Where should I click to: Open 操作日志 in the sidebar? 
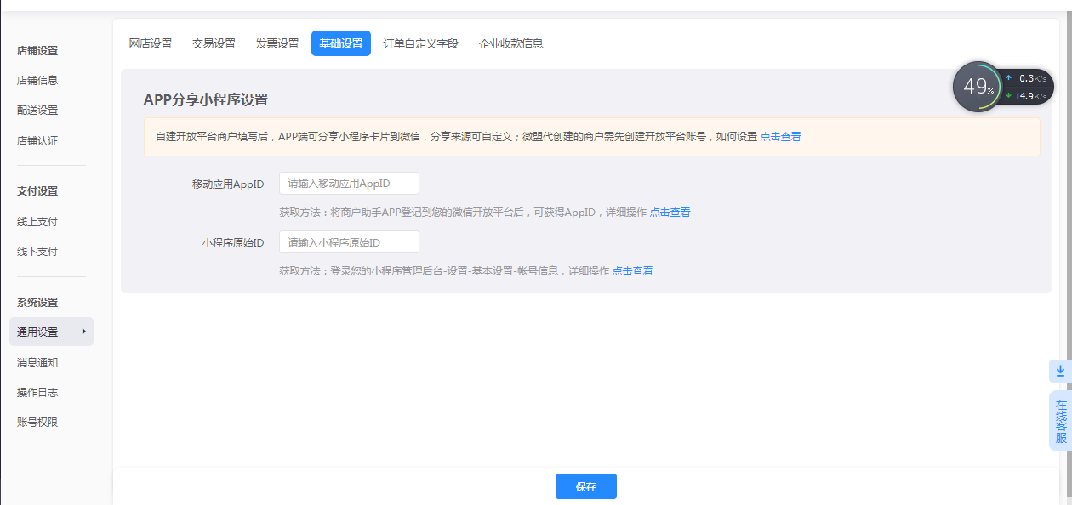(37, 393)
